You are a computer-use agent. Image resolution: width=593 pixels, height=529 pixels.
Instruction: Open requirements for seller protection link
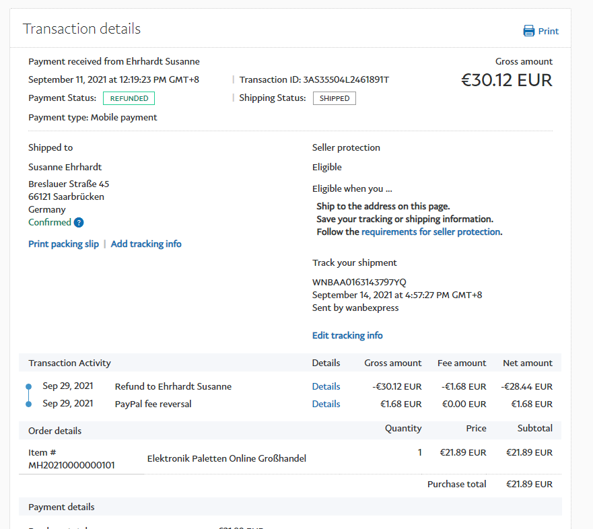pos(431,232)
